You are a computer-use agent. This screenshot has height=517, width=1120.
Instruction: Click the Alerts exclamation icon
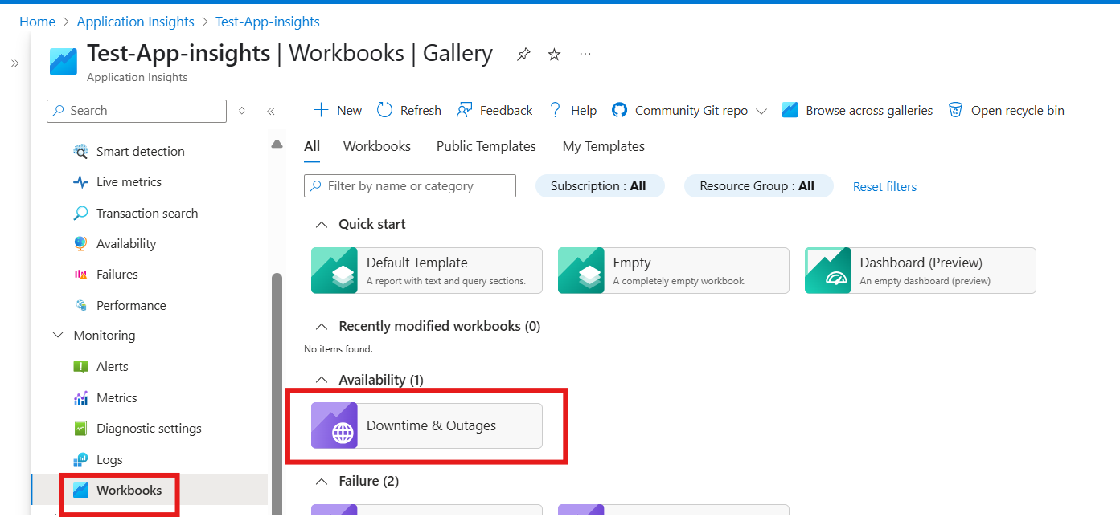click(80, 367)
